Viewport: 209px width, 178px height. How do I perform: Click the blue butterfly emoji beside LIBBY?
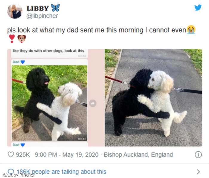(55, 7)
